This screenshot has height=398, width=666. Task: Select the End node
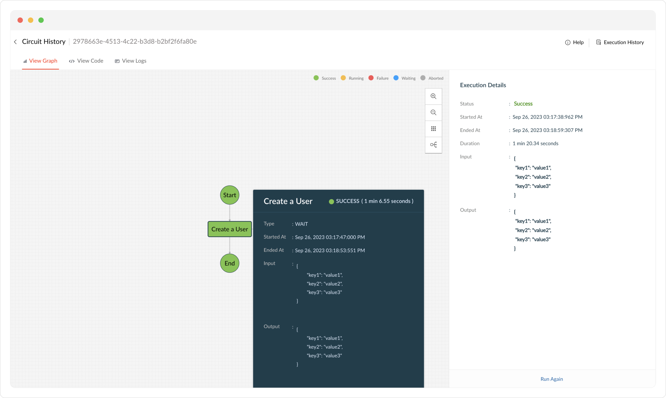229,263
